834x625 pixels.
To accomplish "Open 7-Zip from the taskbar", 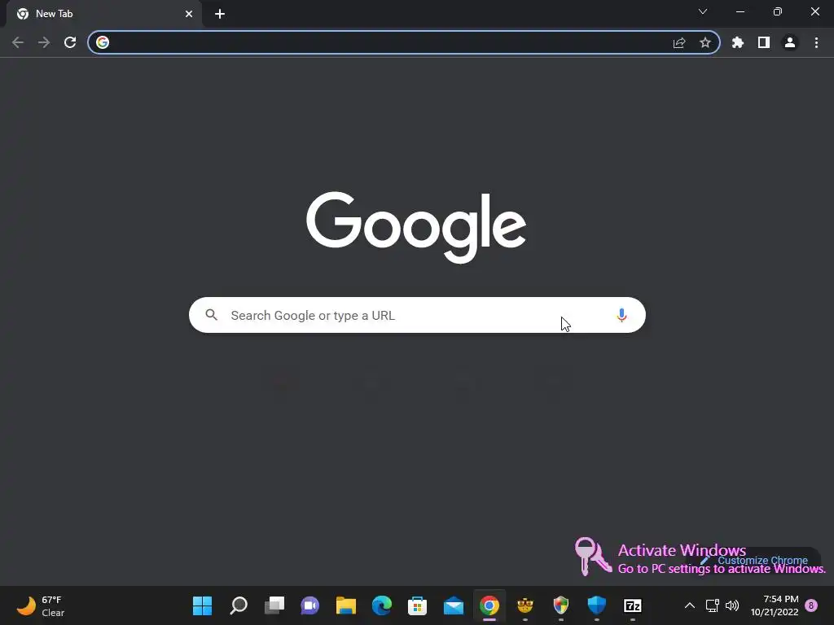I will (632, 605).
